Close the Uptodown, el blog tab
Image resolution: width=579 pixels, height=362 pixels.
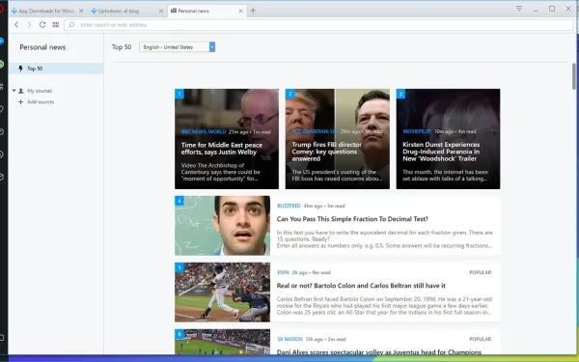[161, 11]
